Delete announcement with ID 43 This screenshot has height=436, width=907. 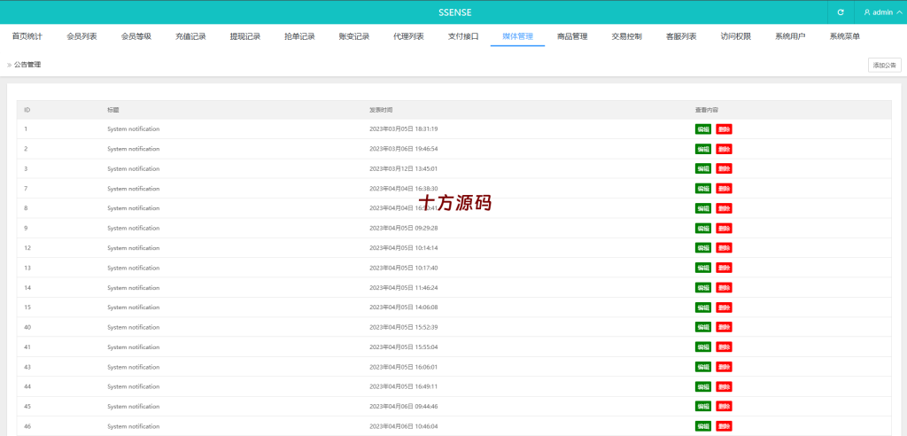pos(724,367)
